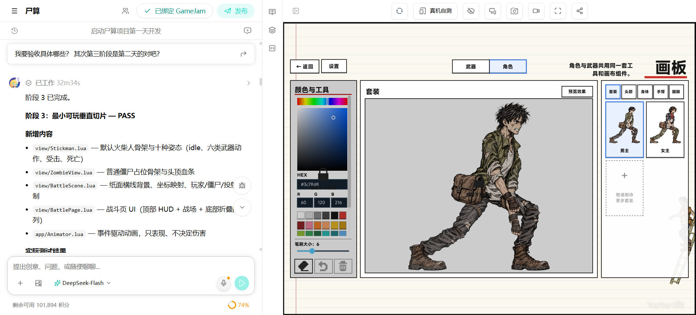The height and width of the screenshot is (315, 696).
Task: Choose the 女主 character thumbnail
Action: coord(665,129)
